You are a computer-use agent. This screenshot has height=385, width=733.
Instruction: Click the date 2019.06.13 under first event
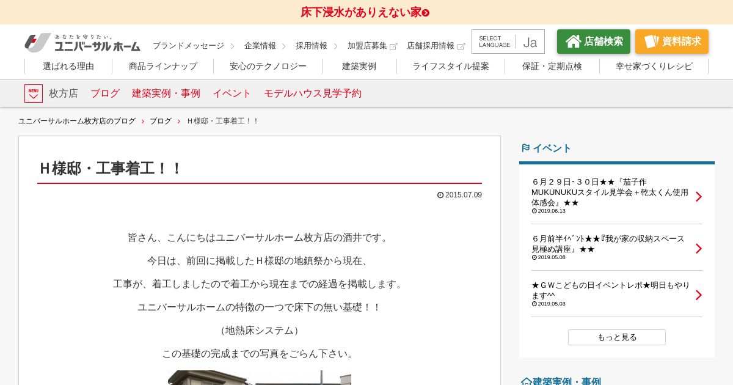pyautogui.click(x=549, y=211)
